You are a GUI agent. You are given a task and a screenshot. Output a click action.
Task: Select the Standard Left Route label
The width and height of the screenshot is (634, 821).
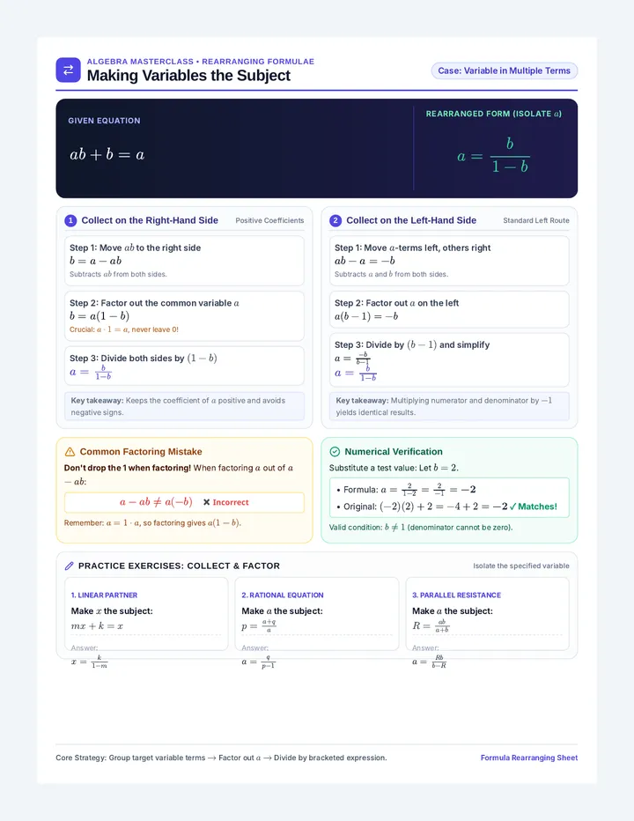point(536,220)
